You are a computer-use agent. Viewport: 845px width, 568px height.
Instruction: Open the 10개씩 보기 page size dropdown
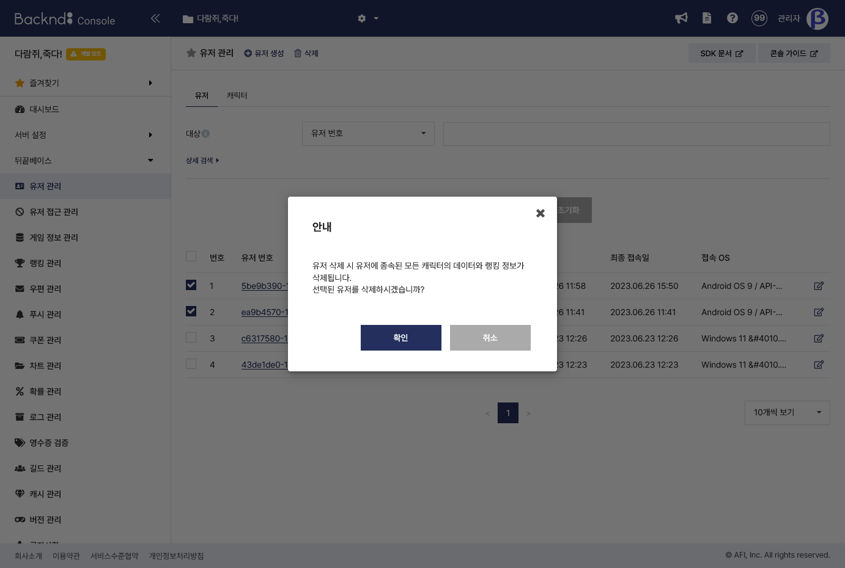click(788, 413)
